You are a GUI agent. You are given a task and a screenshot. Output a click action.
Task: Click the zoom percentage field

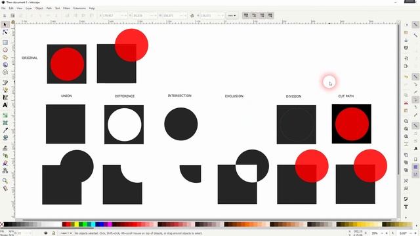tap(375, 233)
